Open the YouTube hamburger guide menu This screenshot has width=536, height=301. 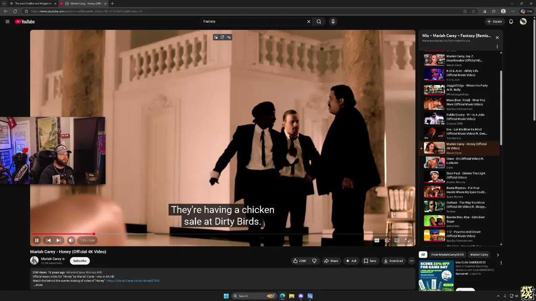[7, 21]
